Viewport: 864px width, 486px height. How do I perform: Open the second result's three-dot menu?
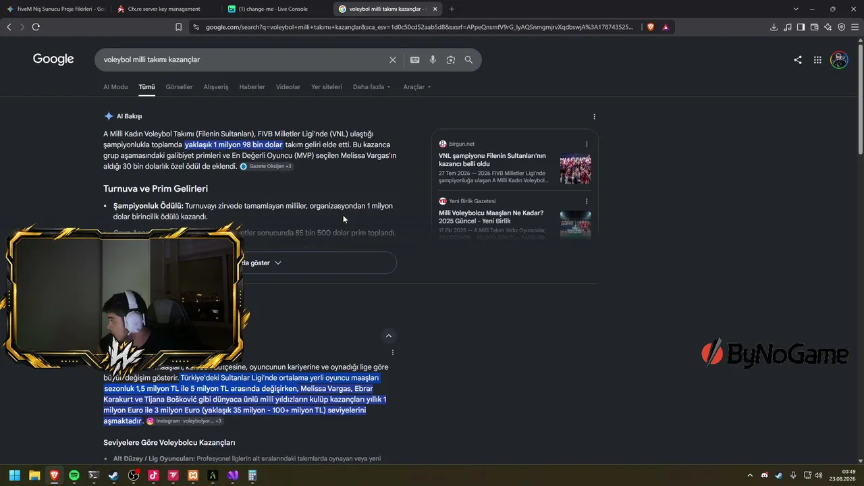click(392, 352)
